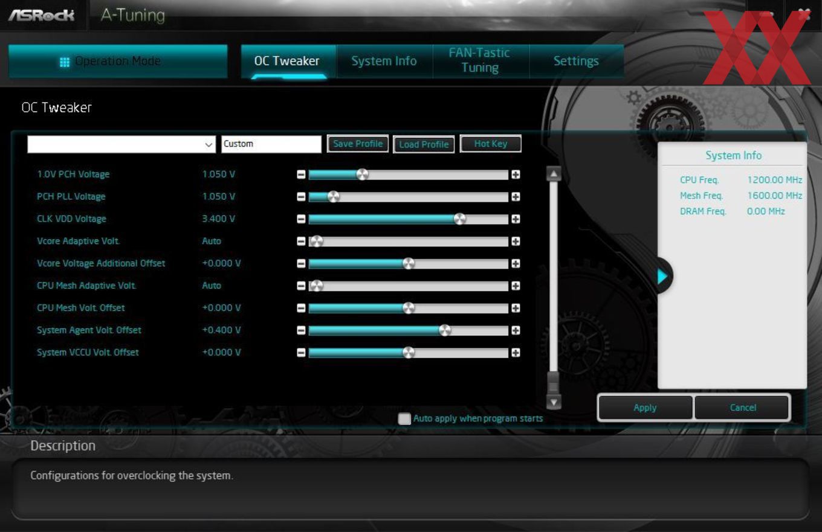Decrease PCH PLL Voltage with minus button
The image size is (822, 532).
301,197
